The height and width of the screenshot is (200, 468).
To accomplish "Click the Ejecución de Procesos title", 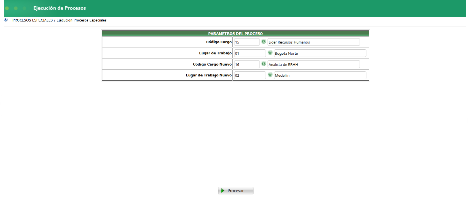I will [60, 8].
